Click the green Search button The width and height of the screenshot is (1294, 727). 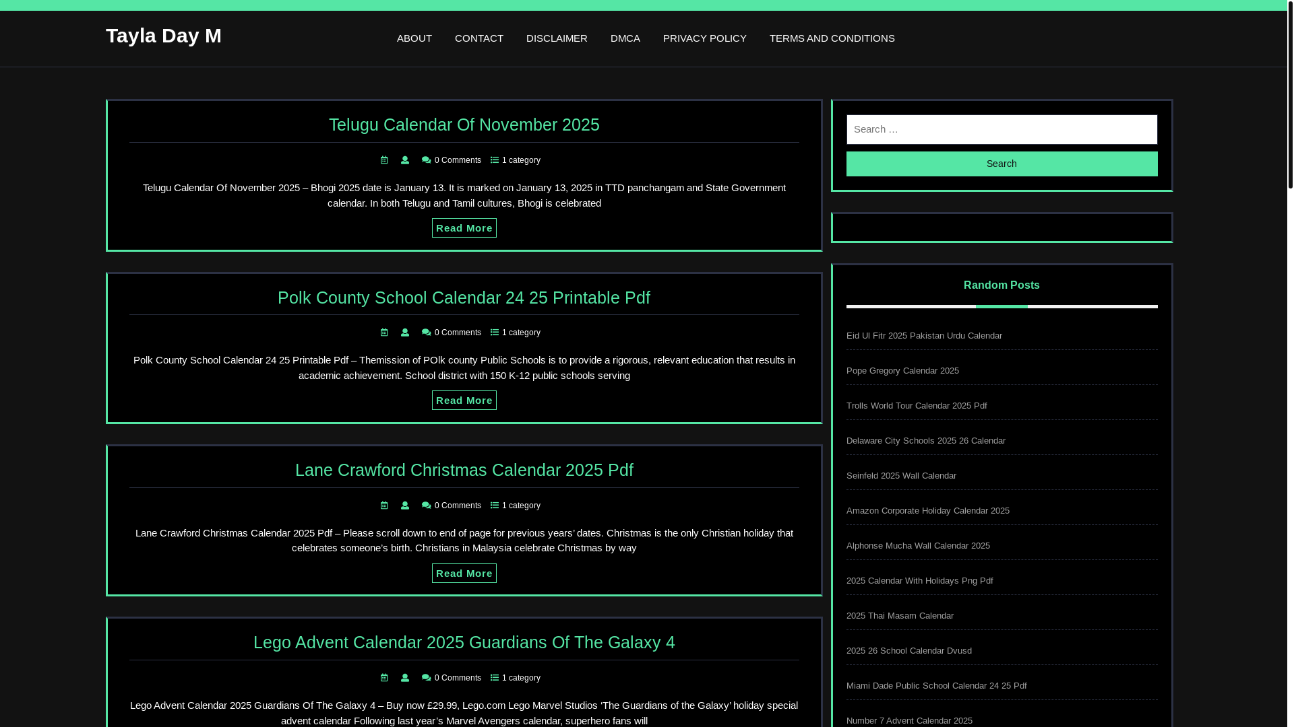click(1002, 164)
